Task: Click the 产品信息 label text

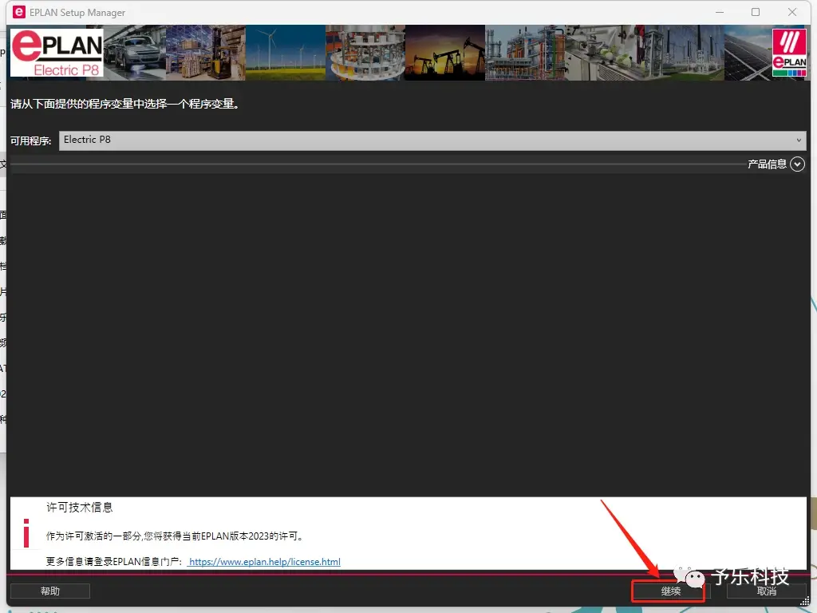Action: (767, 164)
